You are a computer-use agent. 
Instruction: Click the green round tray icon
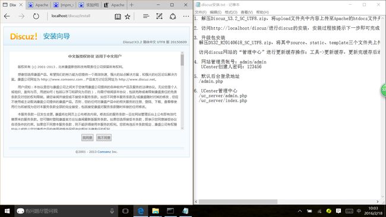tap(328, 211)
